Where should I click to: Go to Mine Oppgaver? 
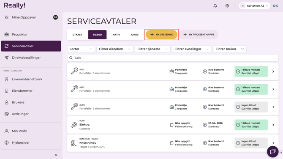31,17
